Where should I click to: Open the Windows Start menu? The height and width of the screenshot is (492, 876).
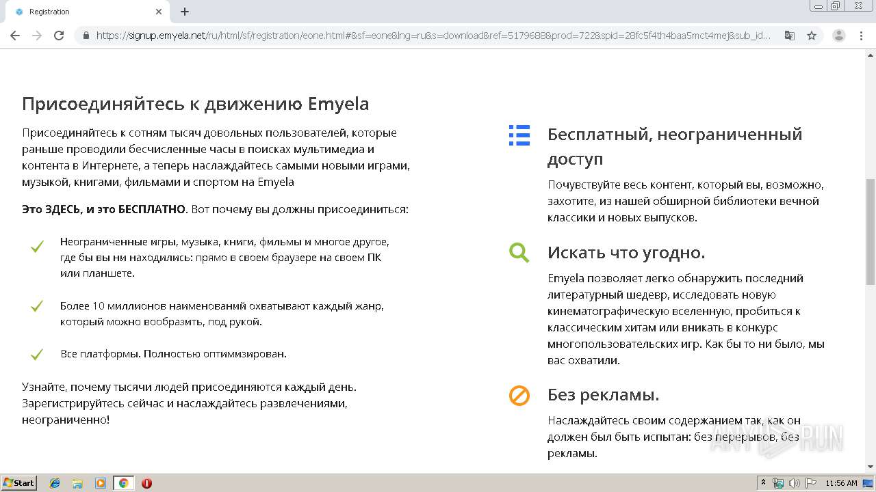(18, 482)
